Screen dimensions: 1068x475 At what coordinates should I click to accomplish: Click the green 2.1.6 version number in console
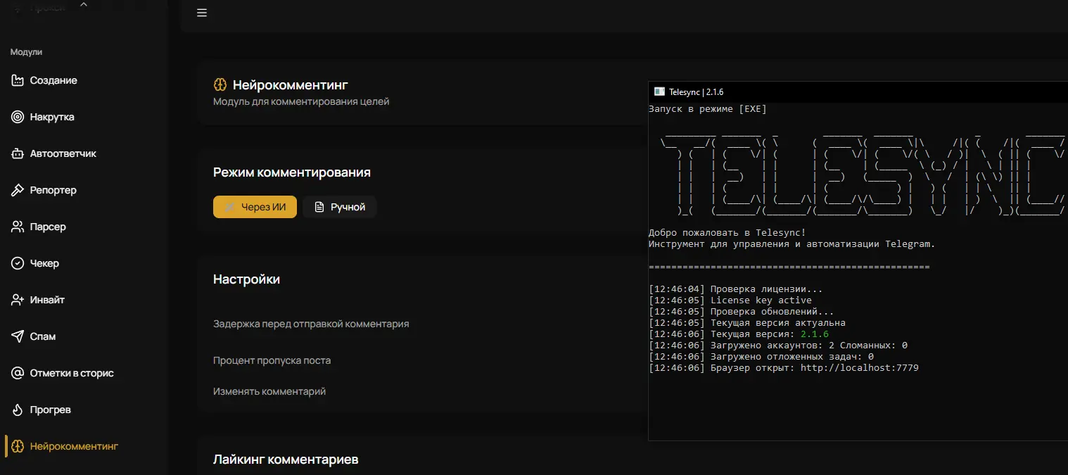coord(815,334)
